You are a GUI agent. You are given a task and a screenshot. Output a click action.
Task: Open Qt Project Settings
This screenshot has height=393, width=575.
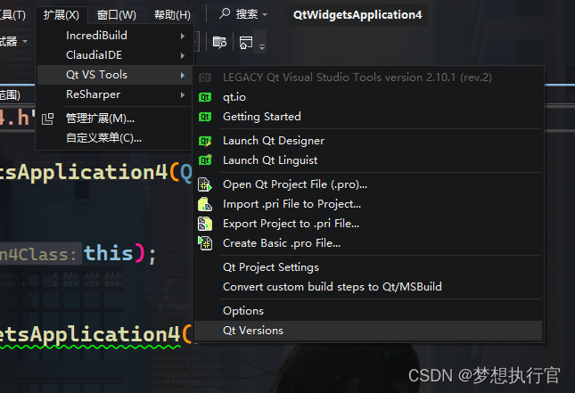(x=368, y=267)
